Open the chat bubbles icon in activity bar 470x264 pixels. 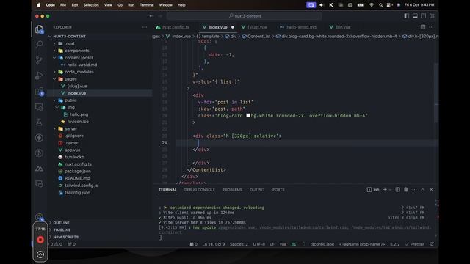[39, 184]
